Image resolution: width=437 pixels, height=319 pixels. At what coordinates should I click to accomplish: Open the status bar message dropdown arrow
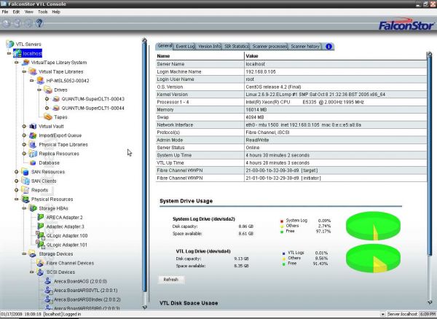[382, 314]
